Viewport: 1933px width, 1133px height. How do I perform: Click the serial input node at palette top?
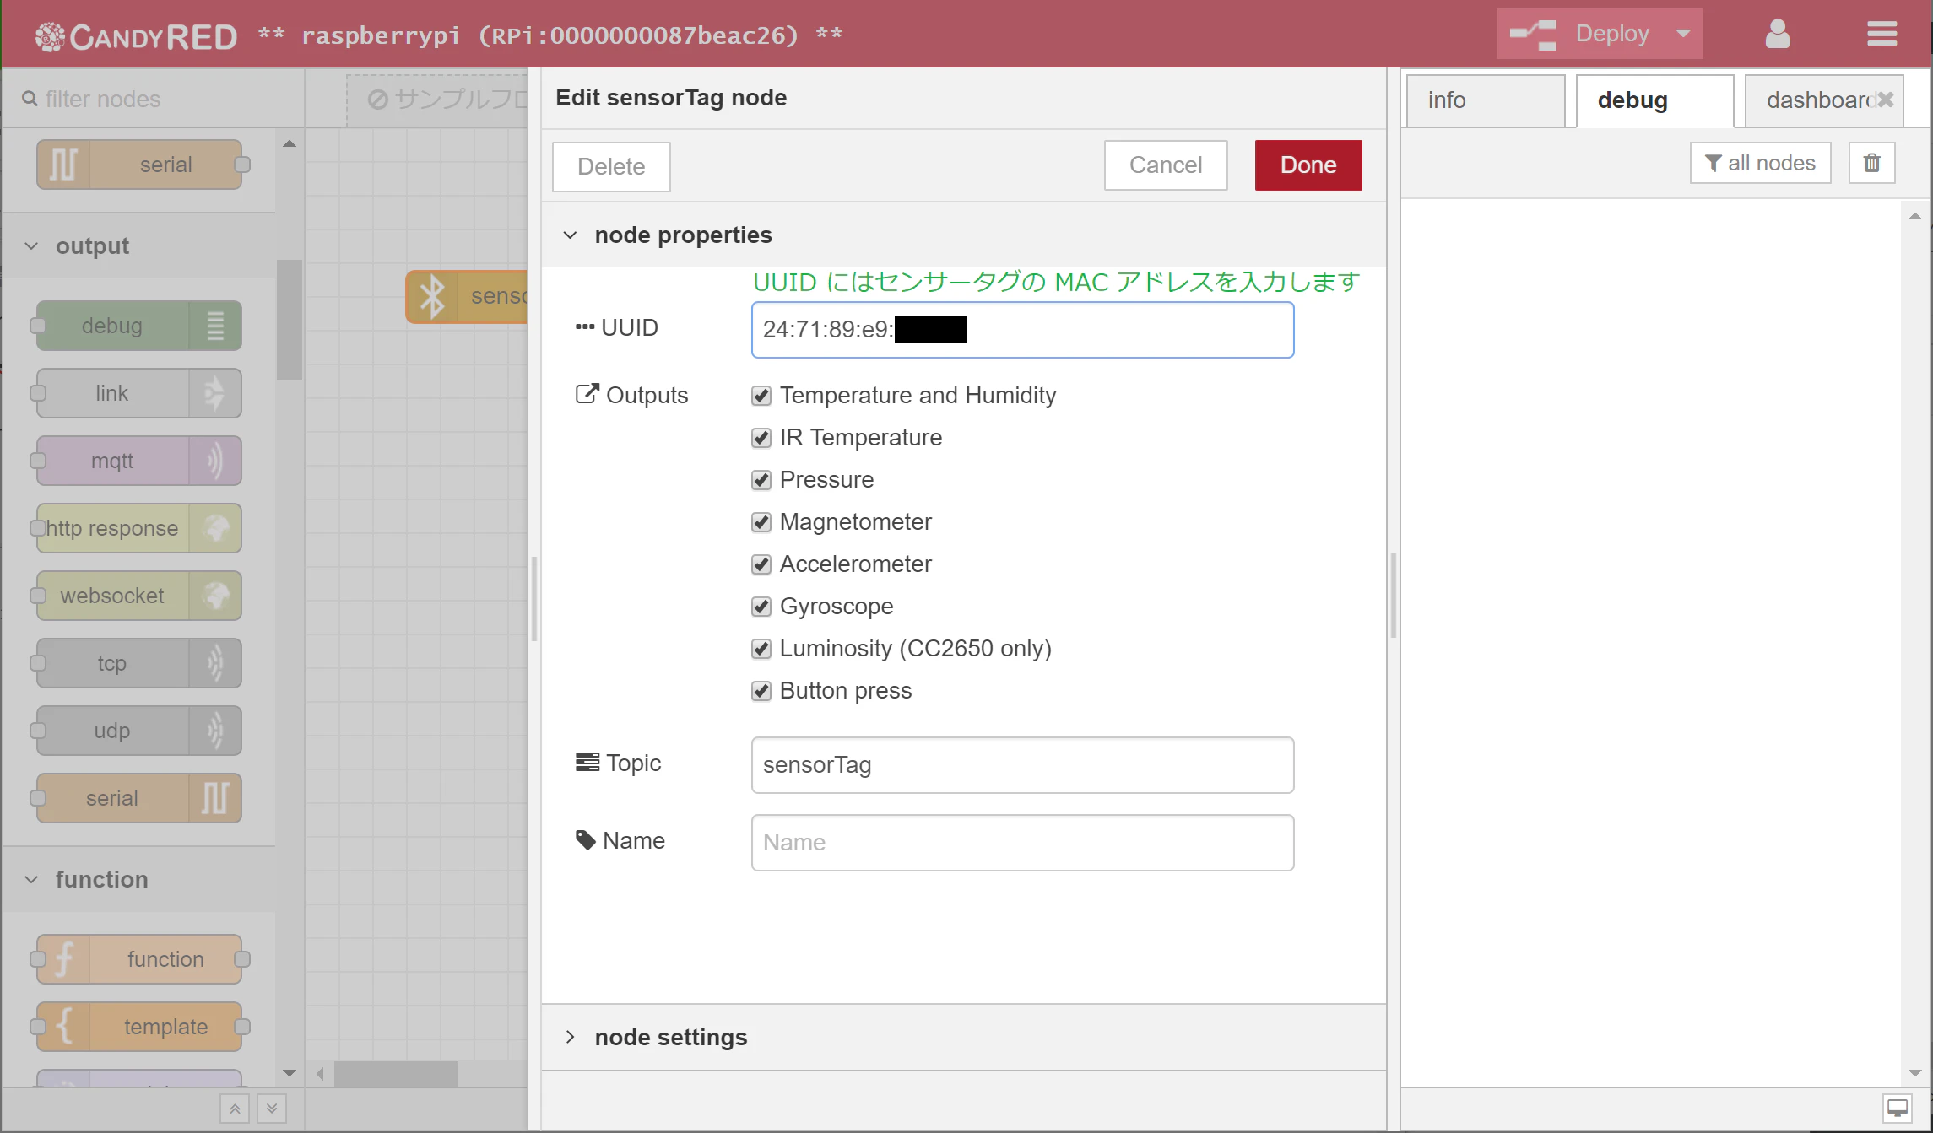click(x=139, y=165)
